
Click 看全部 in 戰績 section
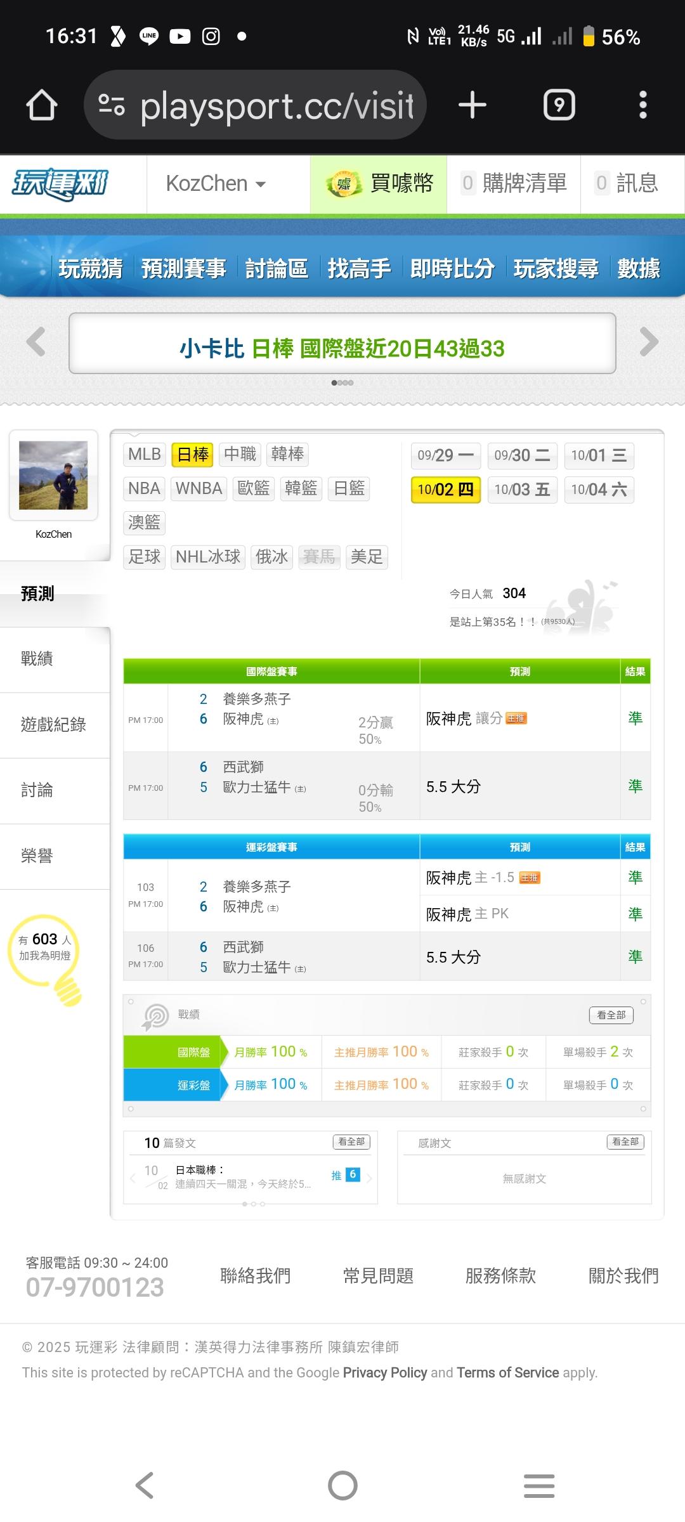[x=611, y=1015]
